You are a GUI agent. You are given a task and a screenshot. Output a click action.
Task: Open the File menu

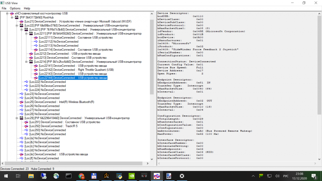point(4,8)
